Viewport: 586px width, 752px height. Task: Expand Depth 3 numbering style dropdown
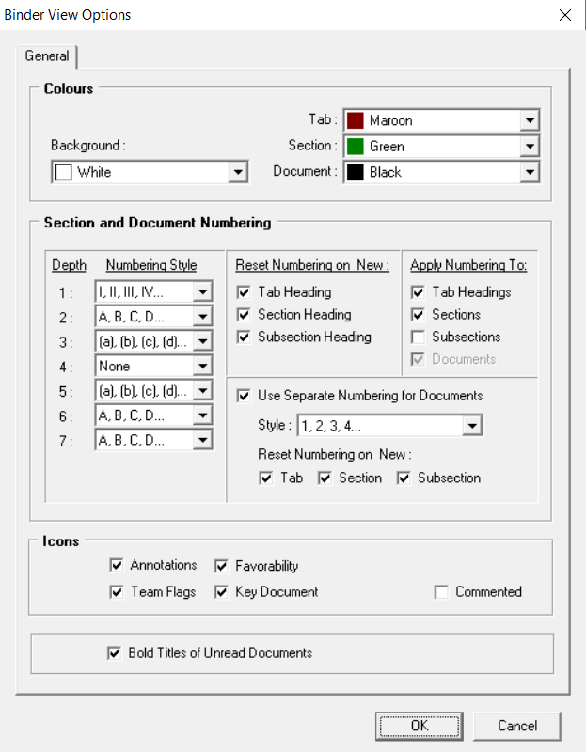point(203,341)
